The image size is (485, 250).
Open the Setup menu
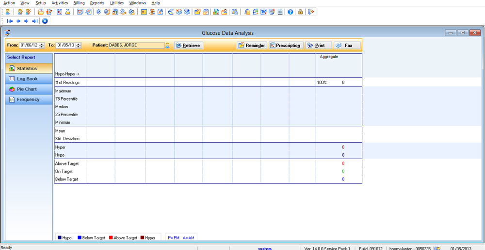click(x=41, y=3)
